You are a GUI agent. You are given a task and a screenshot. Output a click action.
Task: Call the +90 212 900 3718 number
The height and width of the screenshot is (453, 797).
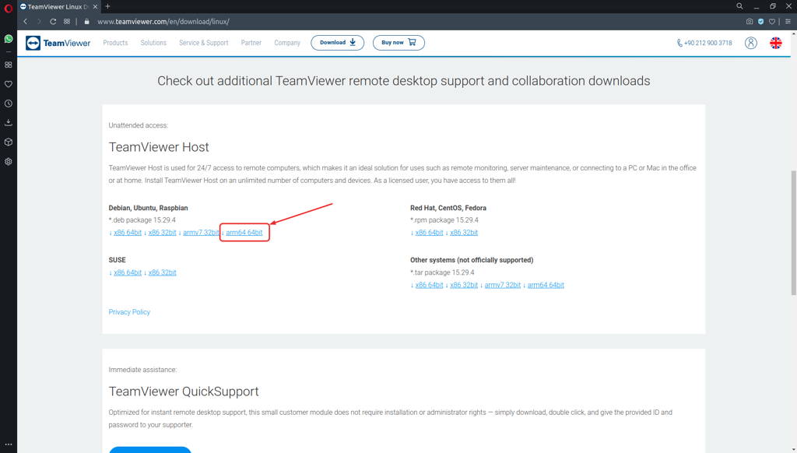704,43
